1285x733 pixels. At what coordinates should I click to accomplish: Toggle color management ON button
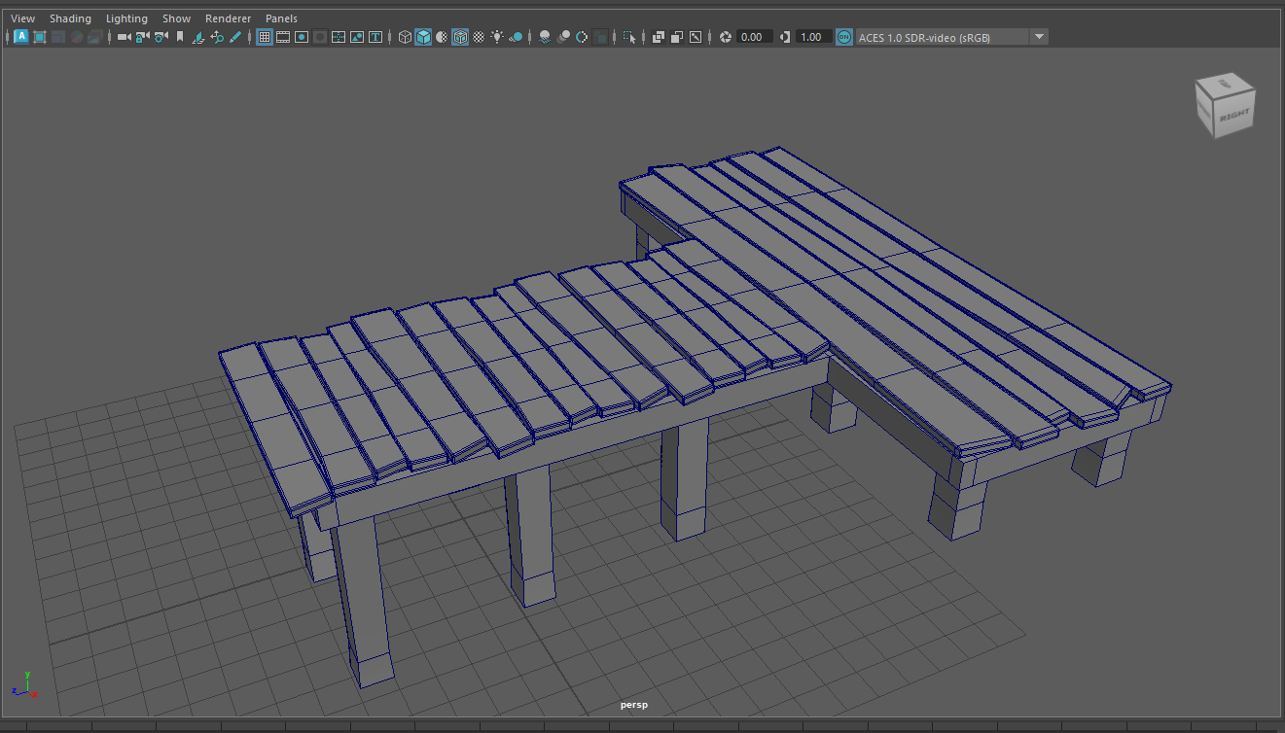[x=843, y=37]
